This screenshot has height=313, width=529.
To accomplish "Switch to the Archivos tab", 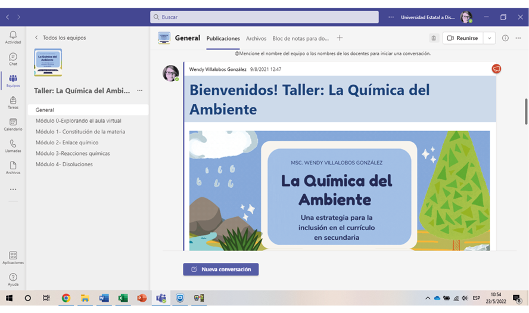I will click(256, 38).
